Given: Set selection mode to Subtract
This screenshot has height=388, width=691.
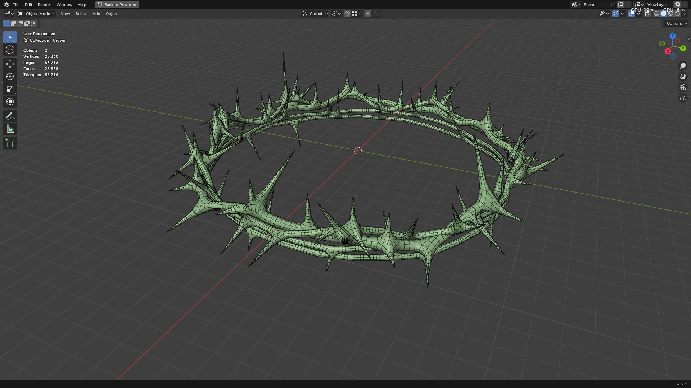Looking at the screenshot, I should 20,23.
